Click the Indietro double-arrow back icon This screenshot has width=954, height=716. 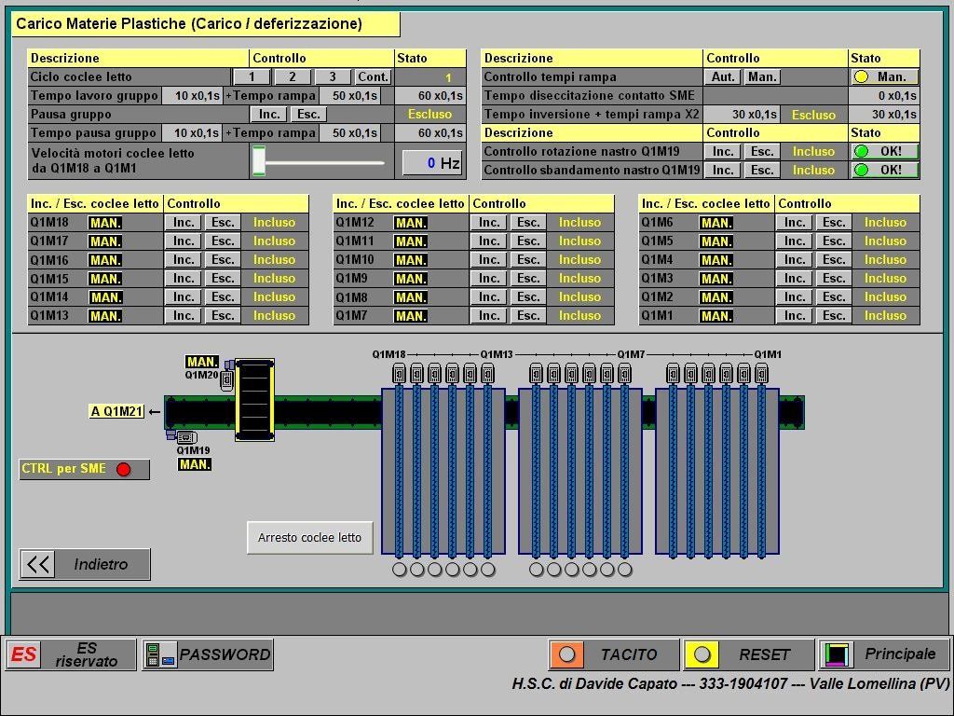38,564
